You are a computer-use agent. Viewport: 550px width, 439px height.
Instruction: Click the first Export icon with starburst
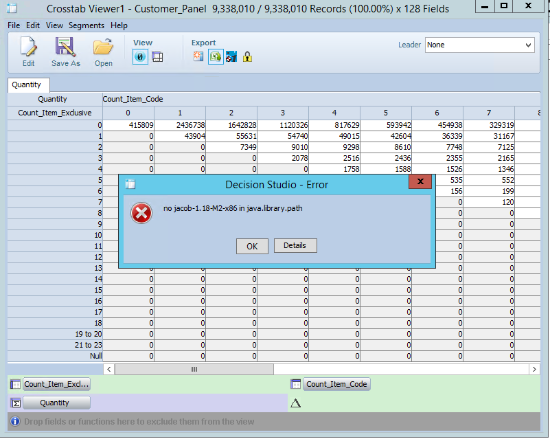coord(198,57)
